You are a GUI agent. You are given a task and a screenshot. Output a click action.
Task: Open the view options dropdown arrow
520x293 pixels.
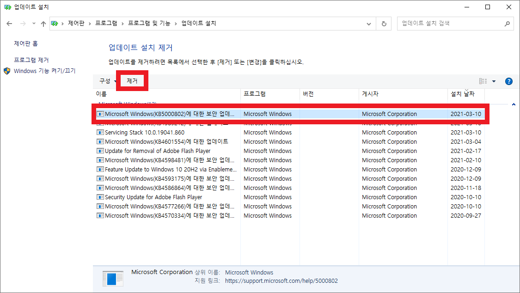494,81
